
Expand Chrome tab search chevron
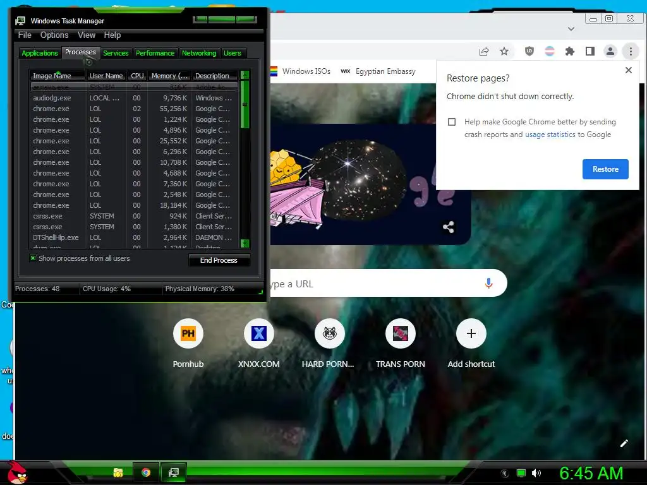coord(571,29)
